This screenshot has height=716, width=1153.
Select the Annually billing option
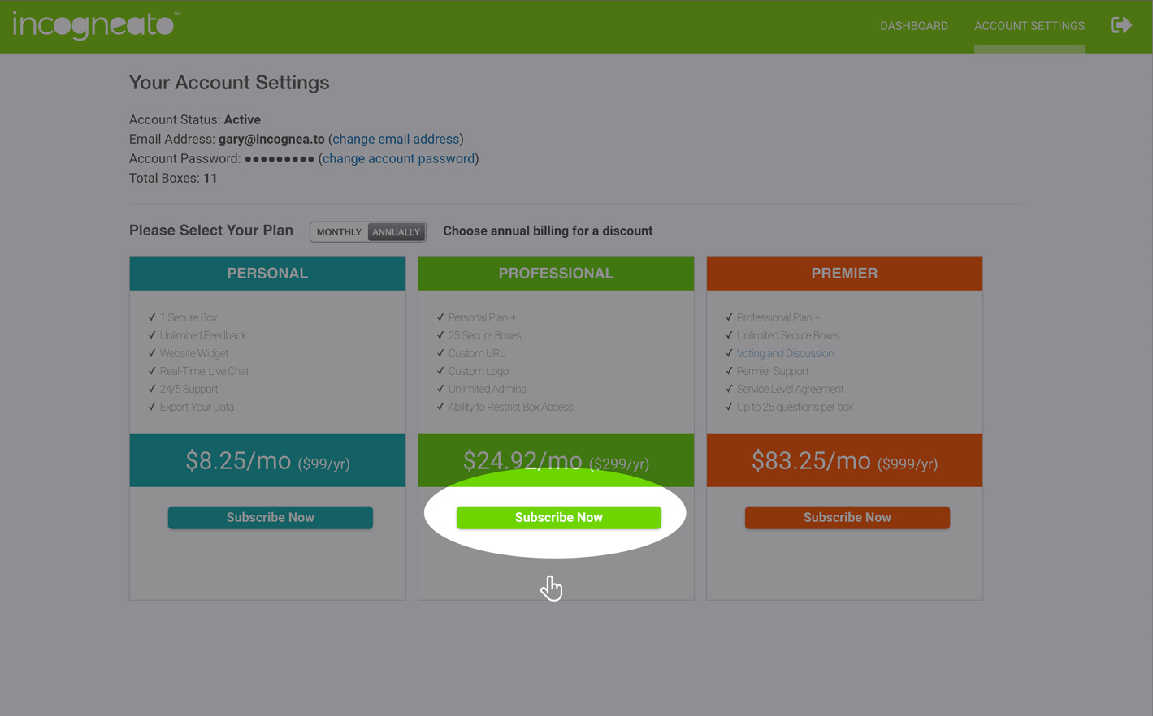tap(396, 232)
